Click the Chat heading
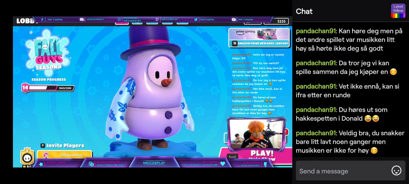 pyautogui.click(x=304, y=11)
